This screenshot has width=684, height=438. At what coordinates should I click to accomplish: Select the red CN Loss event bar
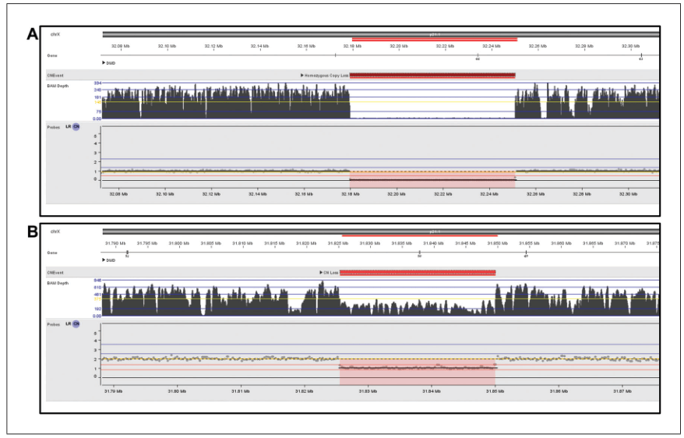pyautogui.click(x=418, y=273)
